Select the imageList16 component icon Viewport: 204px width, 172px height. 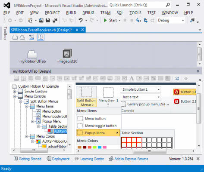67,53
